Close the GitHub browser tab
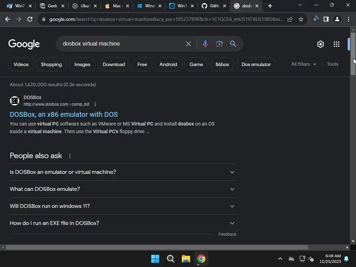 tap(225, 6)
